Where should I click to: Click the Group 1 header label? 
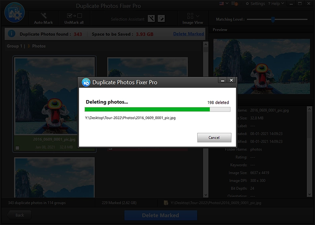click(x=14, y=46)
